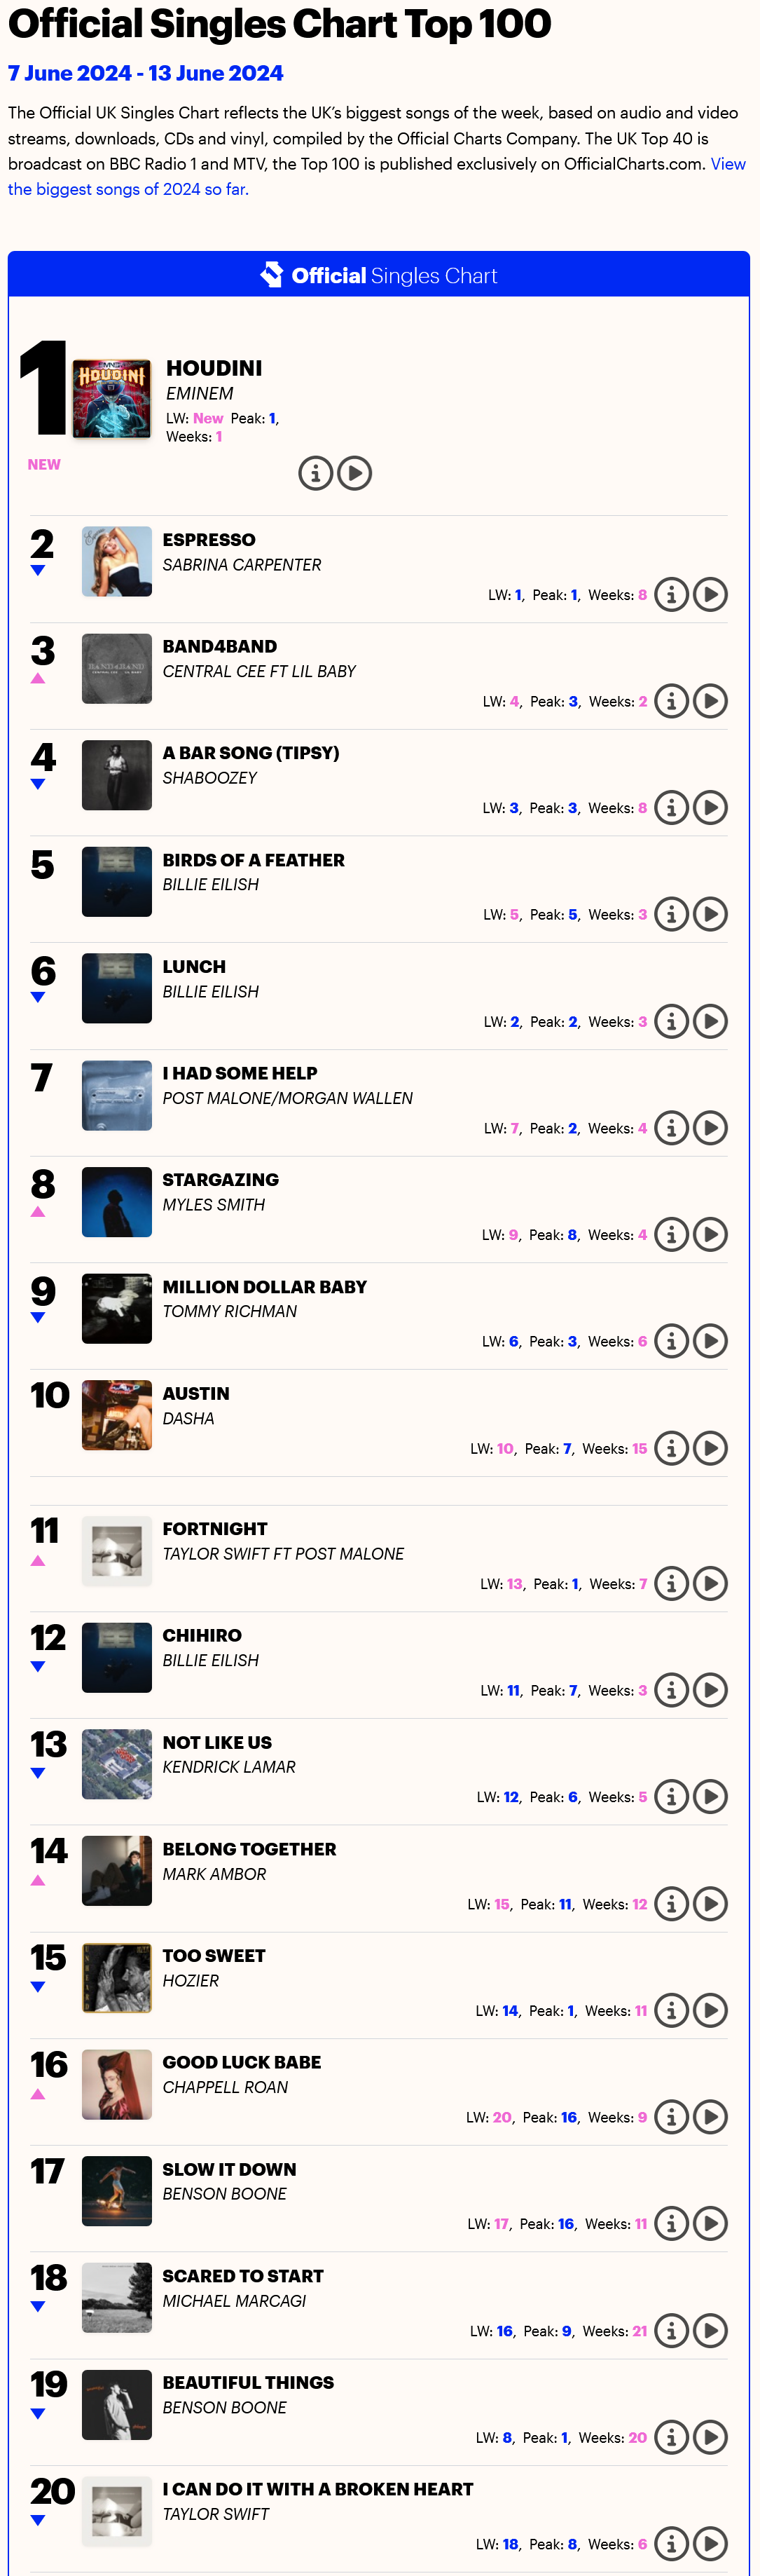Click the Official Singles Chart logo banner
The image size is (760, 2576).
coord(378,275)
